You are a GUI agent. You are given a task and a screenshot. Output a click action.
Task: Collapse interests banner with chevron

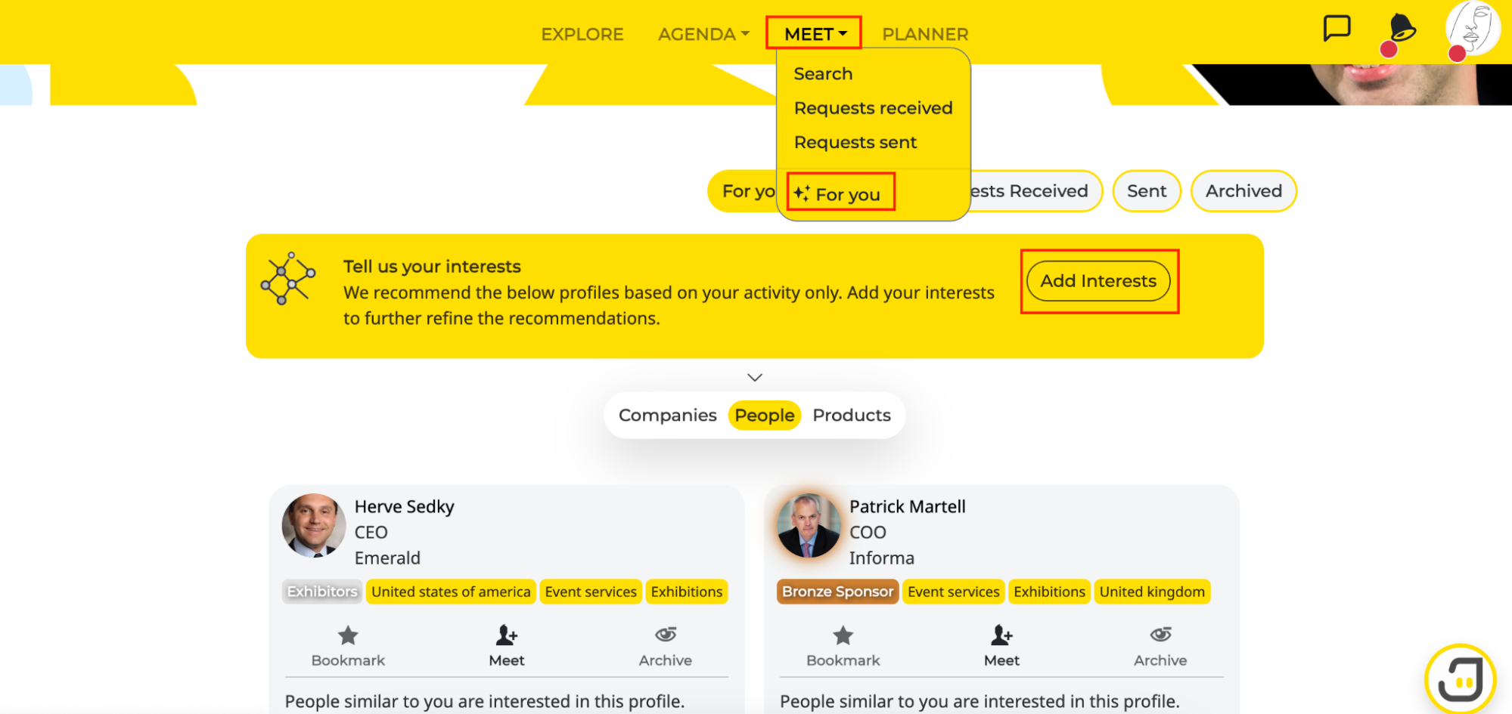click(x=754, y=377)
